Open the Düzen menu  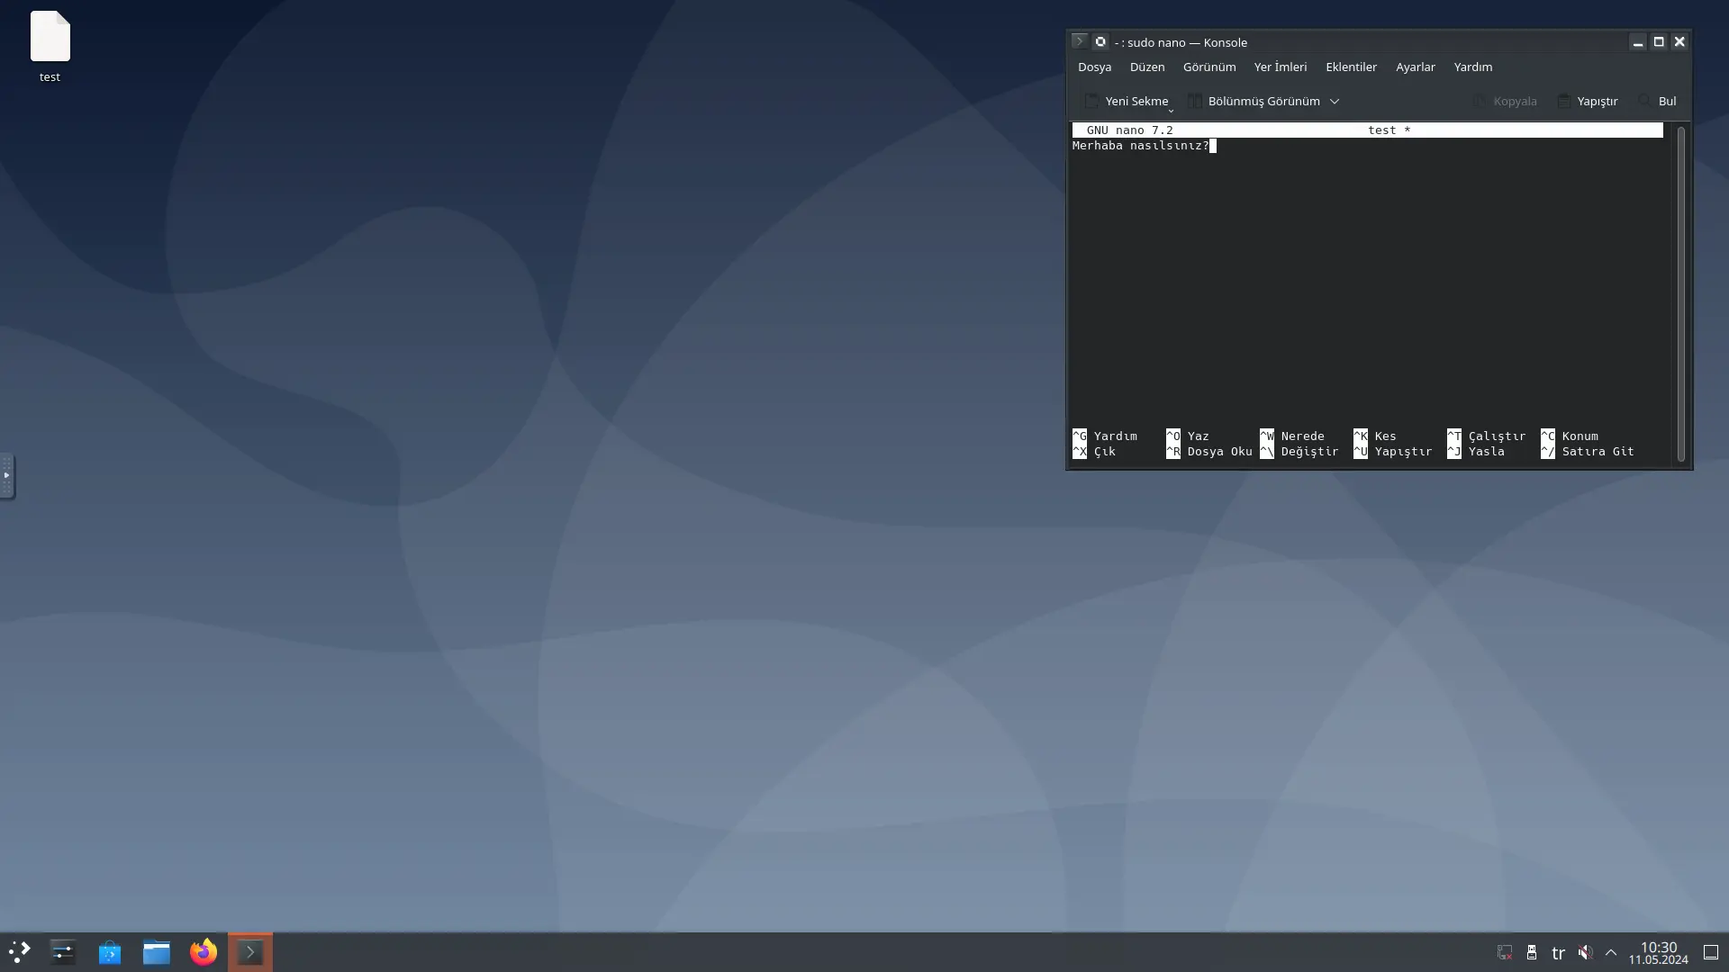[x=1147, y=67]
